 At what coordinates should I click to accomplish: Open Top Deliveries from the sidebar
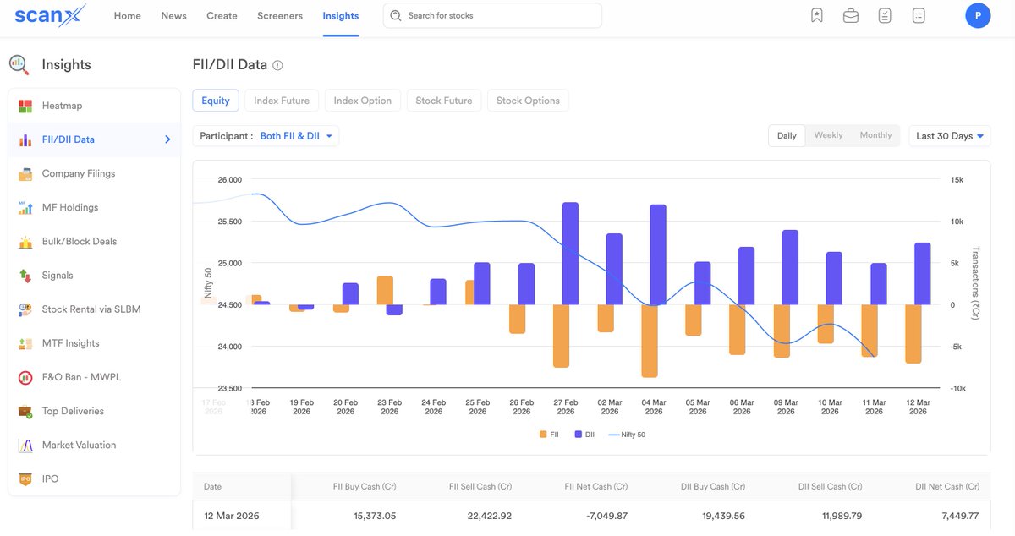coord(95,411)
